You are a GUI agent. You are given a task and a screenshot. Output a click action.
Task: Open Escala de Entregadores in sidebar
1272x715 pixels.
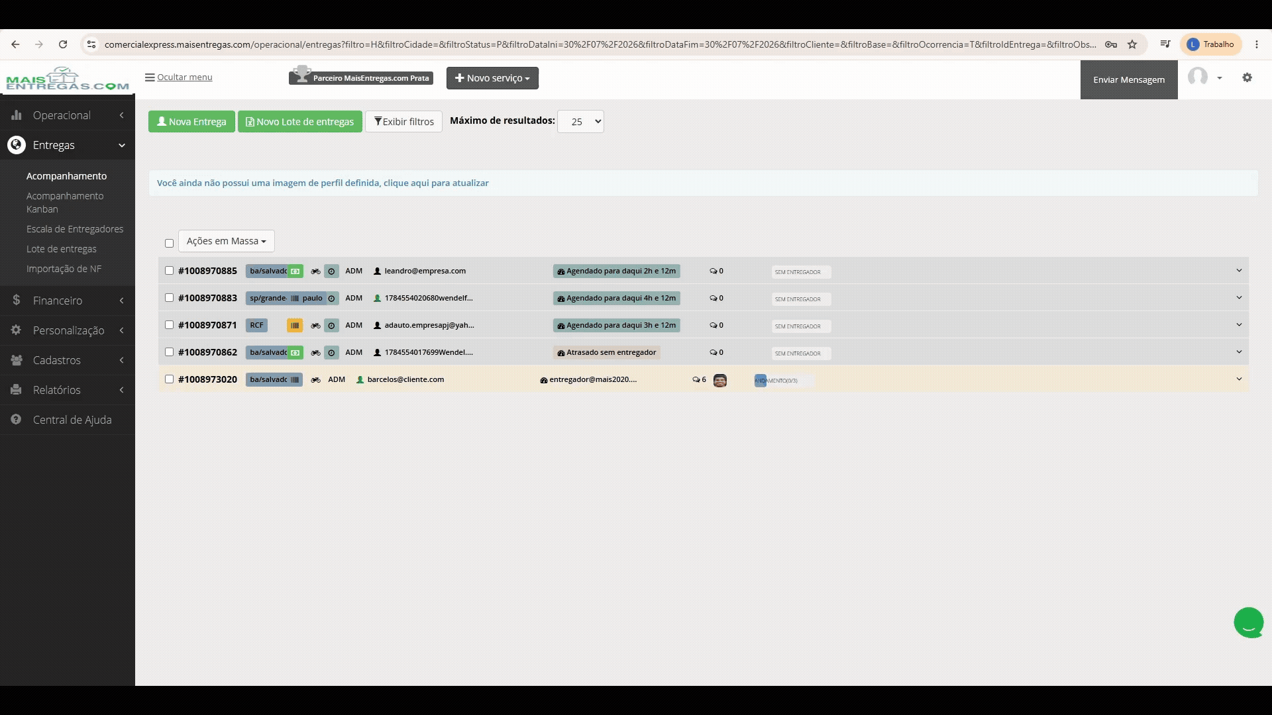click(75, 229)
